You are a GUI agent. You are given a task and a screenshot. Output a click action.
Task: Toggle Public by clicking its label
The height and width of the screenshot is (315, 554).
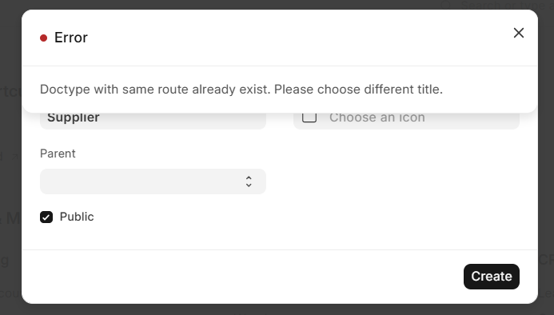click(x=77, y=217)
